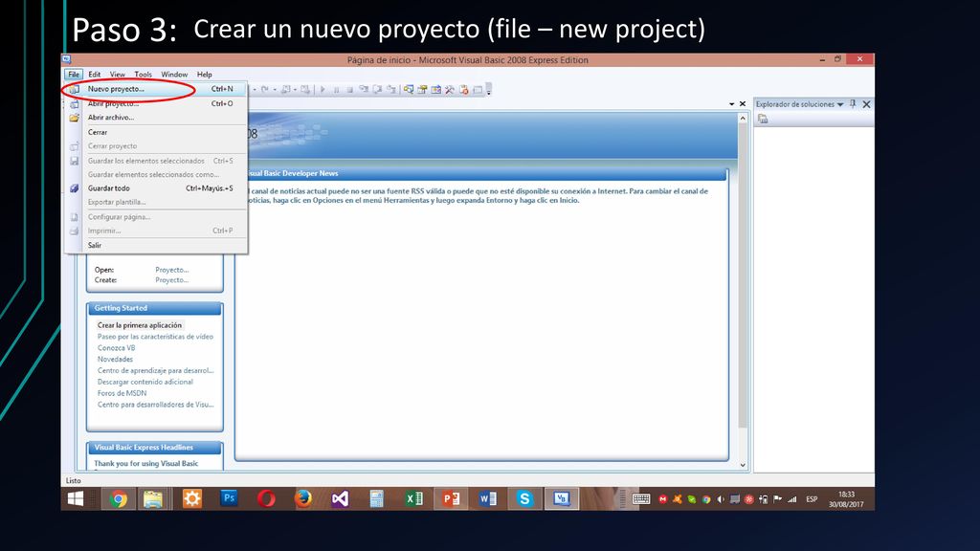Choose 'Nuevo proyecto...' in File menu
The height and width of the screenshot is (551, 980).
pyautogui.click(x=155, y=89)
